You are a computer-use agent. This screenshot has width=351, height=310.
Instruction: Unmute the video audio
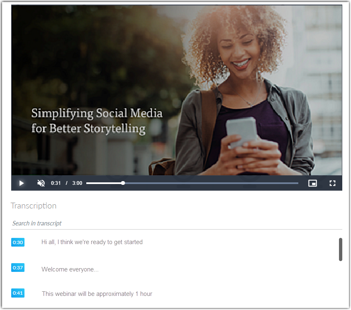coord(41,183)
